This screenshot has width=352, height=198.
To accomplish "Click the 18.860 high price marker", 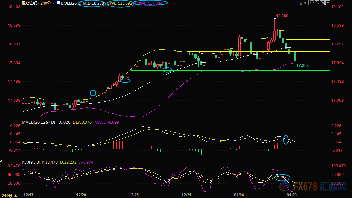I will pyautogui.click(x=282, y=16).
